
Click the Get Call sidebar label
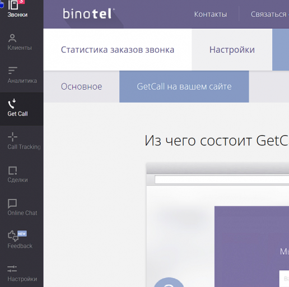(17, 114)
